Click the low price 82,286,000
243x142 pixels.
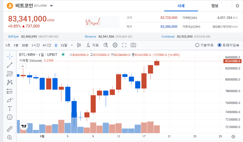pyautogui.click(x=169, y=27)
